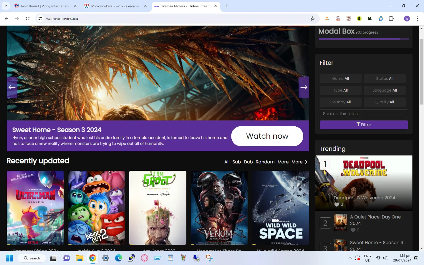Click the green circular extension icon
Viewport: 424px width, 265px height.
click(x=359, y=19)
